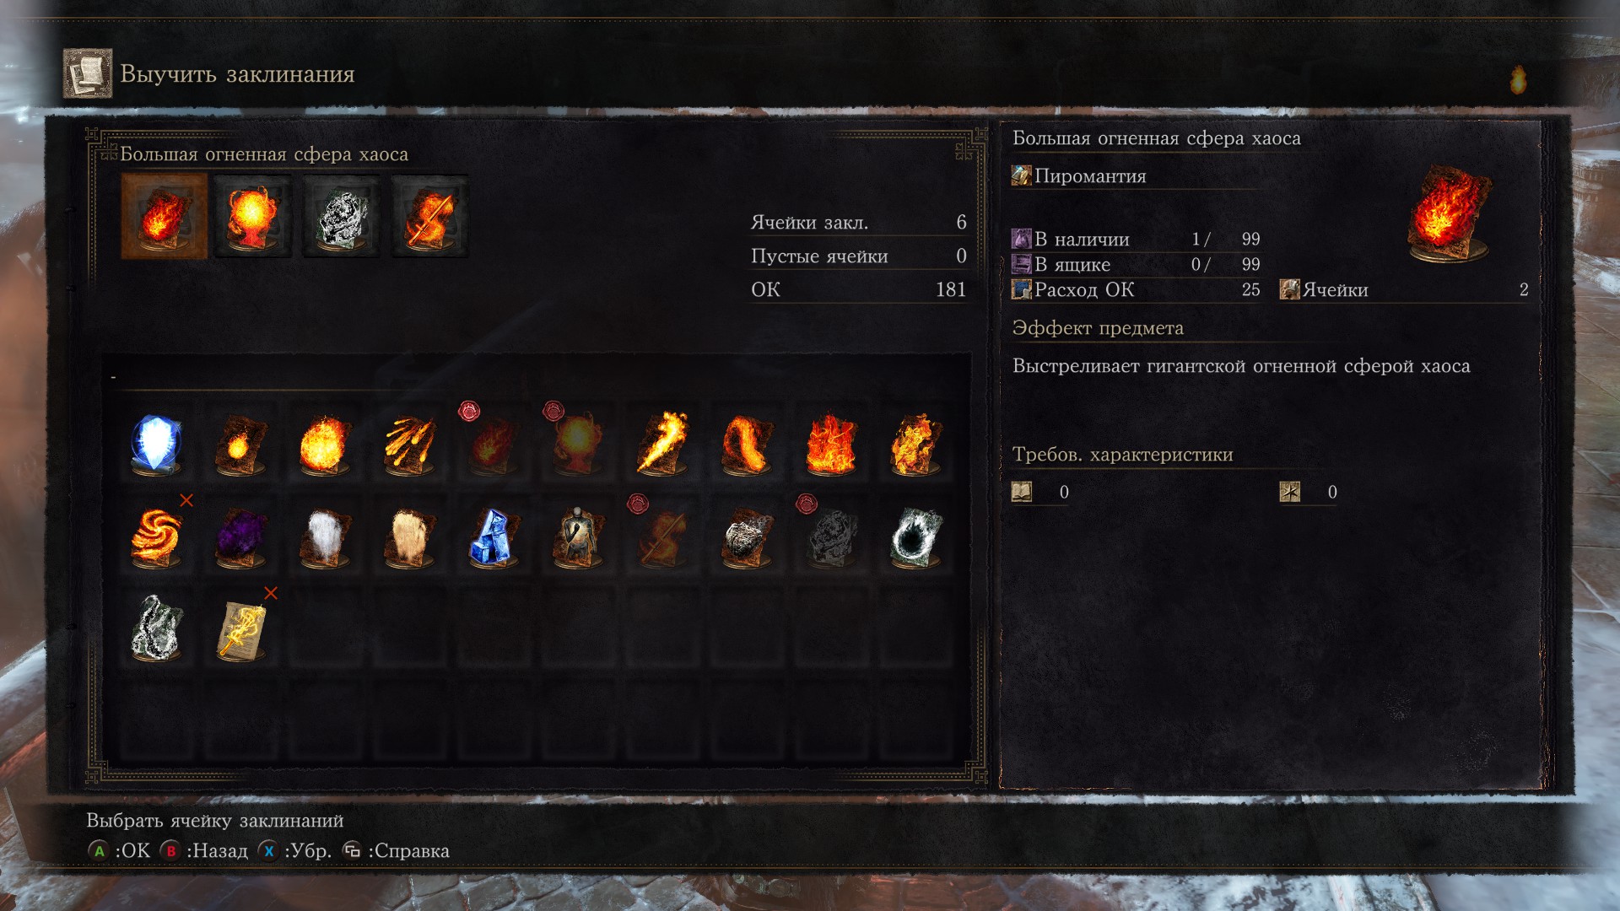Pick the white smoke spell icon in last row
1620x911 pixels.
[156, 628]
